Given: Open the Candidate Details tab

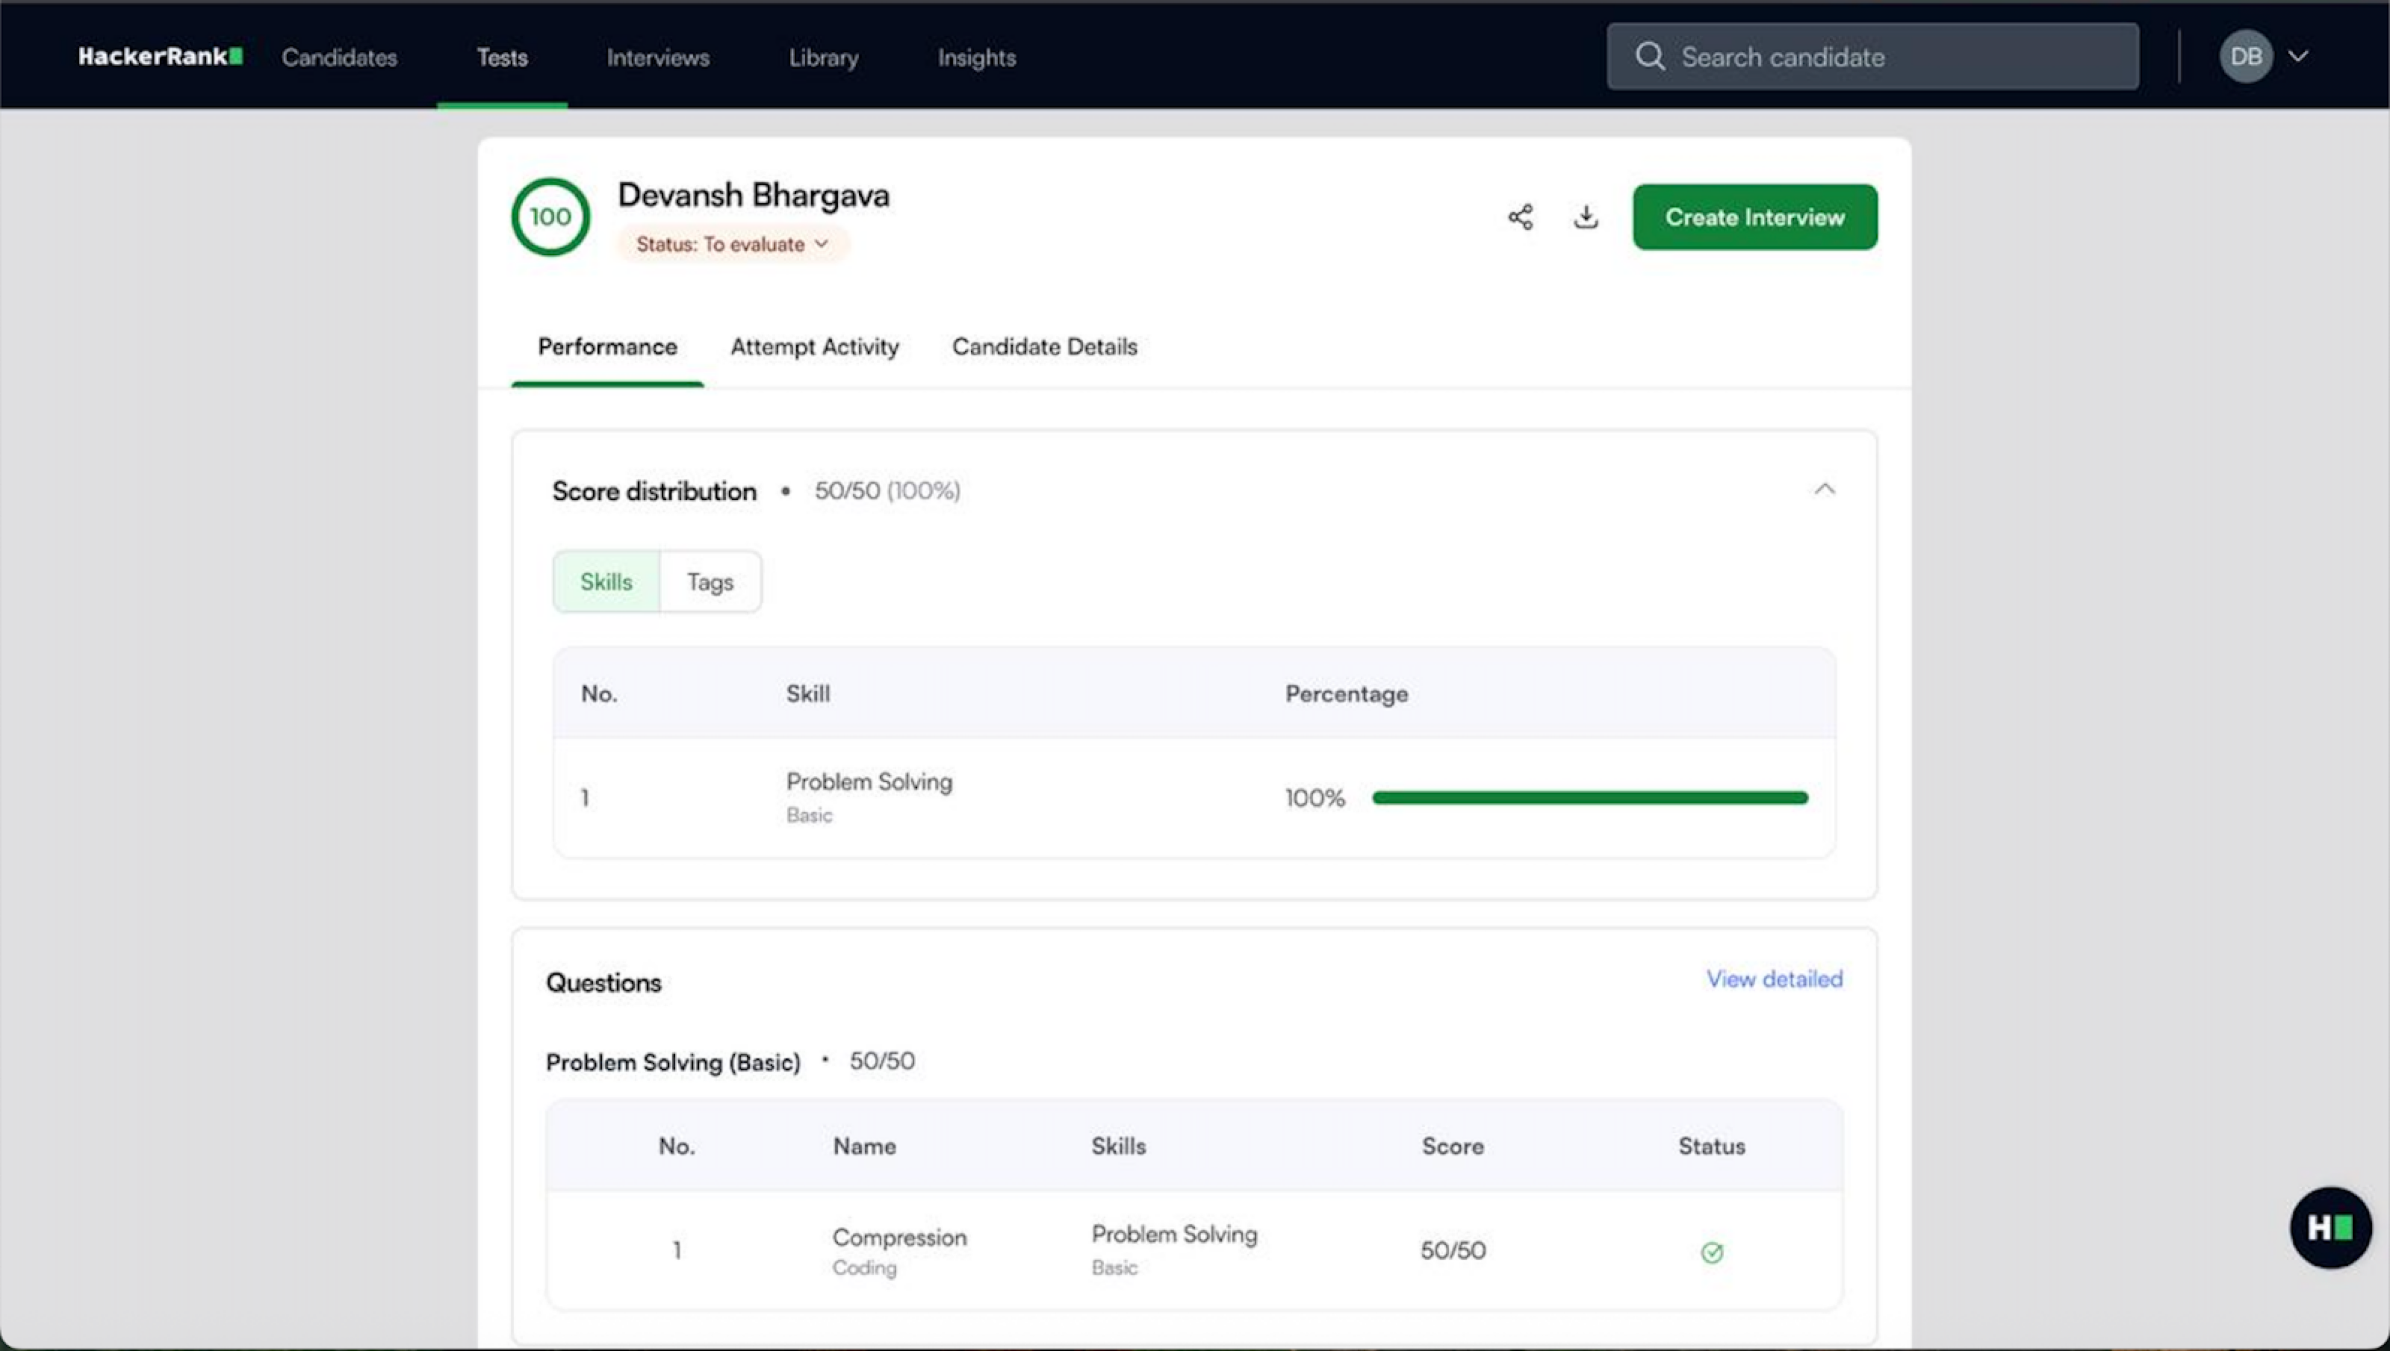Looking at the screenshot, I should [x=1044, y=347].
